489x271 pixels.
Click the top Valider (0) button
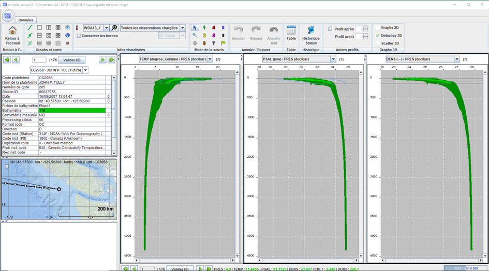click(x=72, y=60)
